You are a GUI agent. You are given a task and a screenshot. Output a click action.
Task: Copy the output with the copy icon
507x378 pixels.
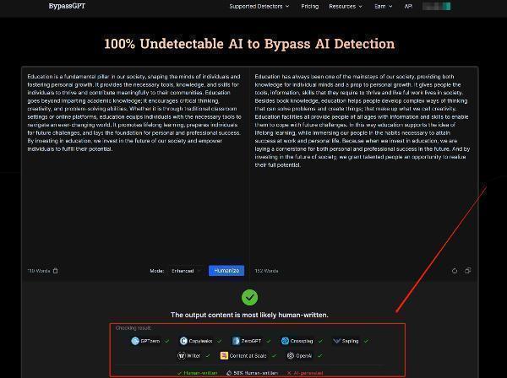click(467, 271)
